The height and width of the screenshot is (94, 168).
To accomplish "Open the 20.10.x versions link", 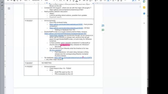I will 55,50.
